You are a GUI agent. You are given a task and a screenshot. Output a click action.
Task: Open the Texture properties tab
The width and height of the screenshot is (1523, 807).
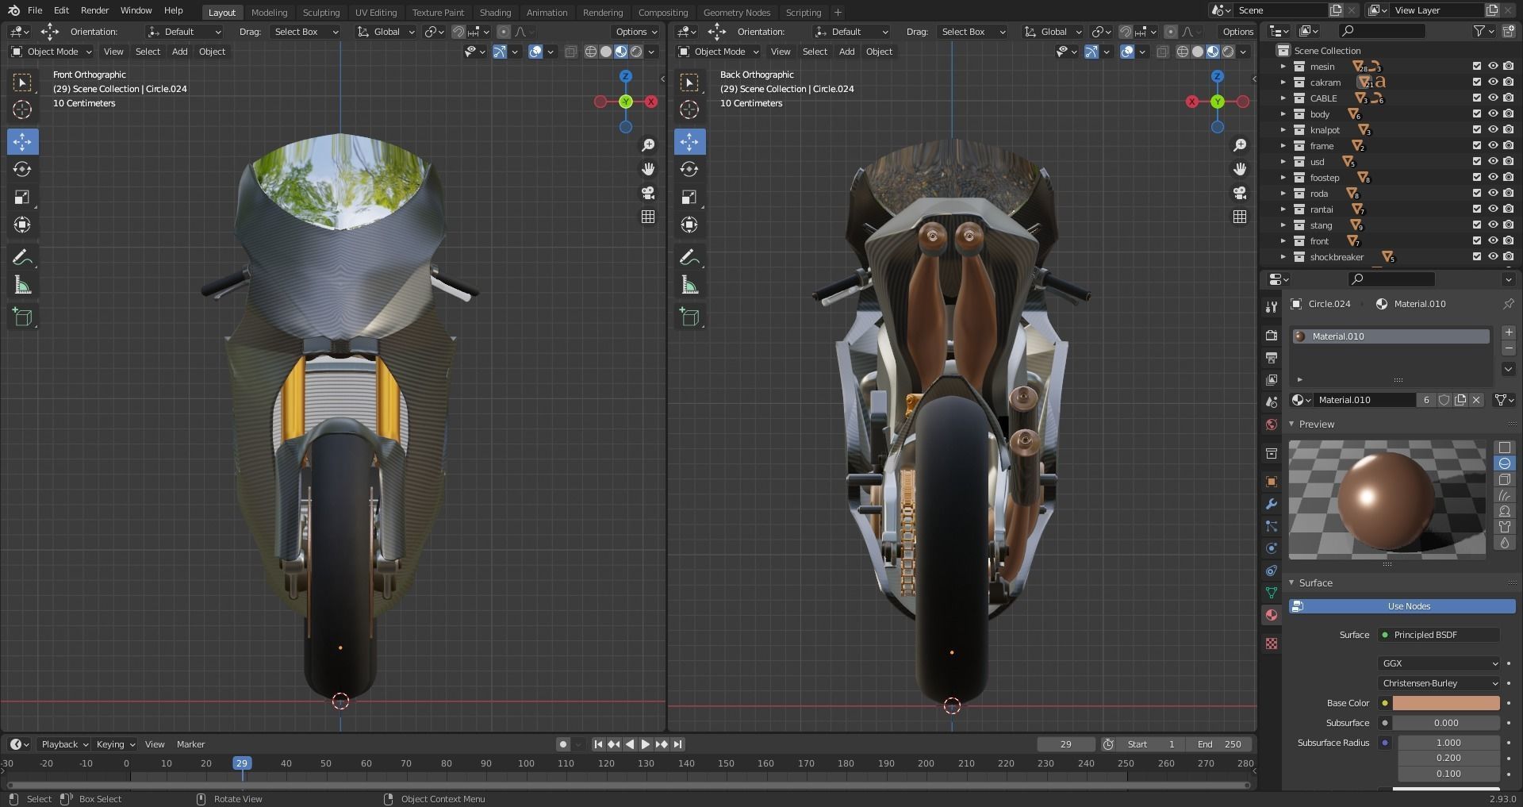pos(1272,644)
